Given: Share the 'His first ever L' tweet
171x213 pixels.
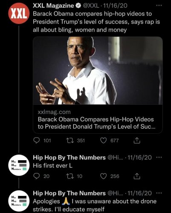Looking at the screenshot, I should coord(137,176).
